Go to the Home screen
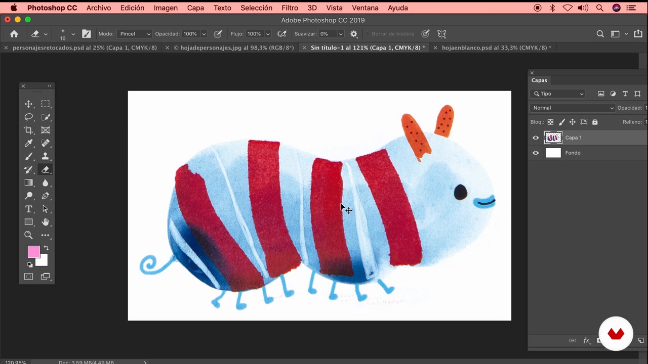Screen dimensions: 648x364 click(14, 34)
